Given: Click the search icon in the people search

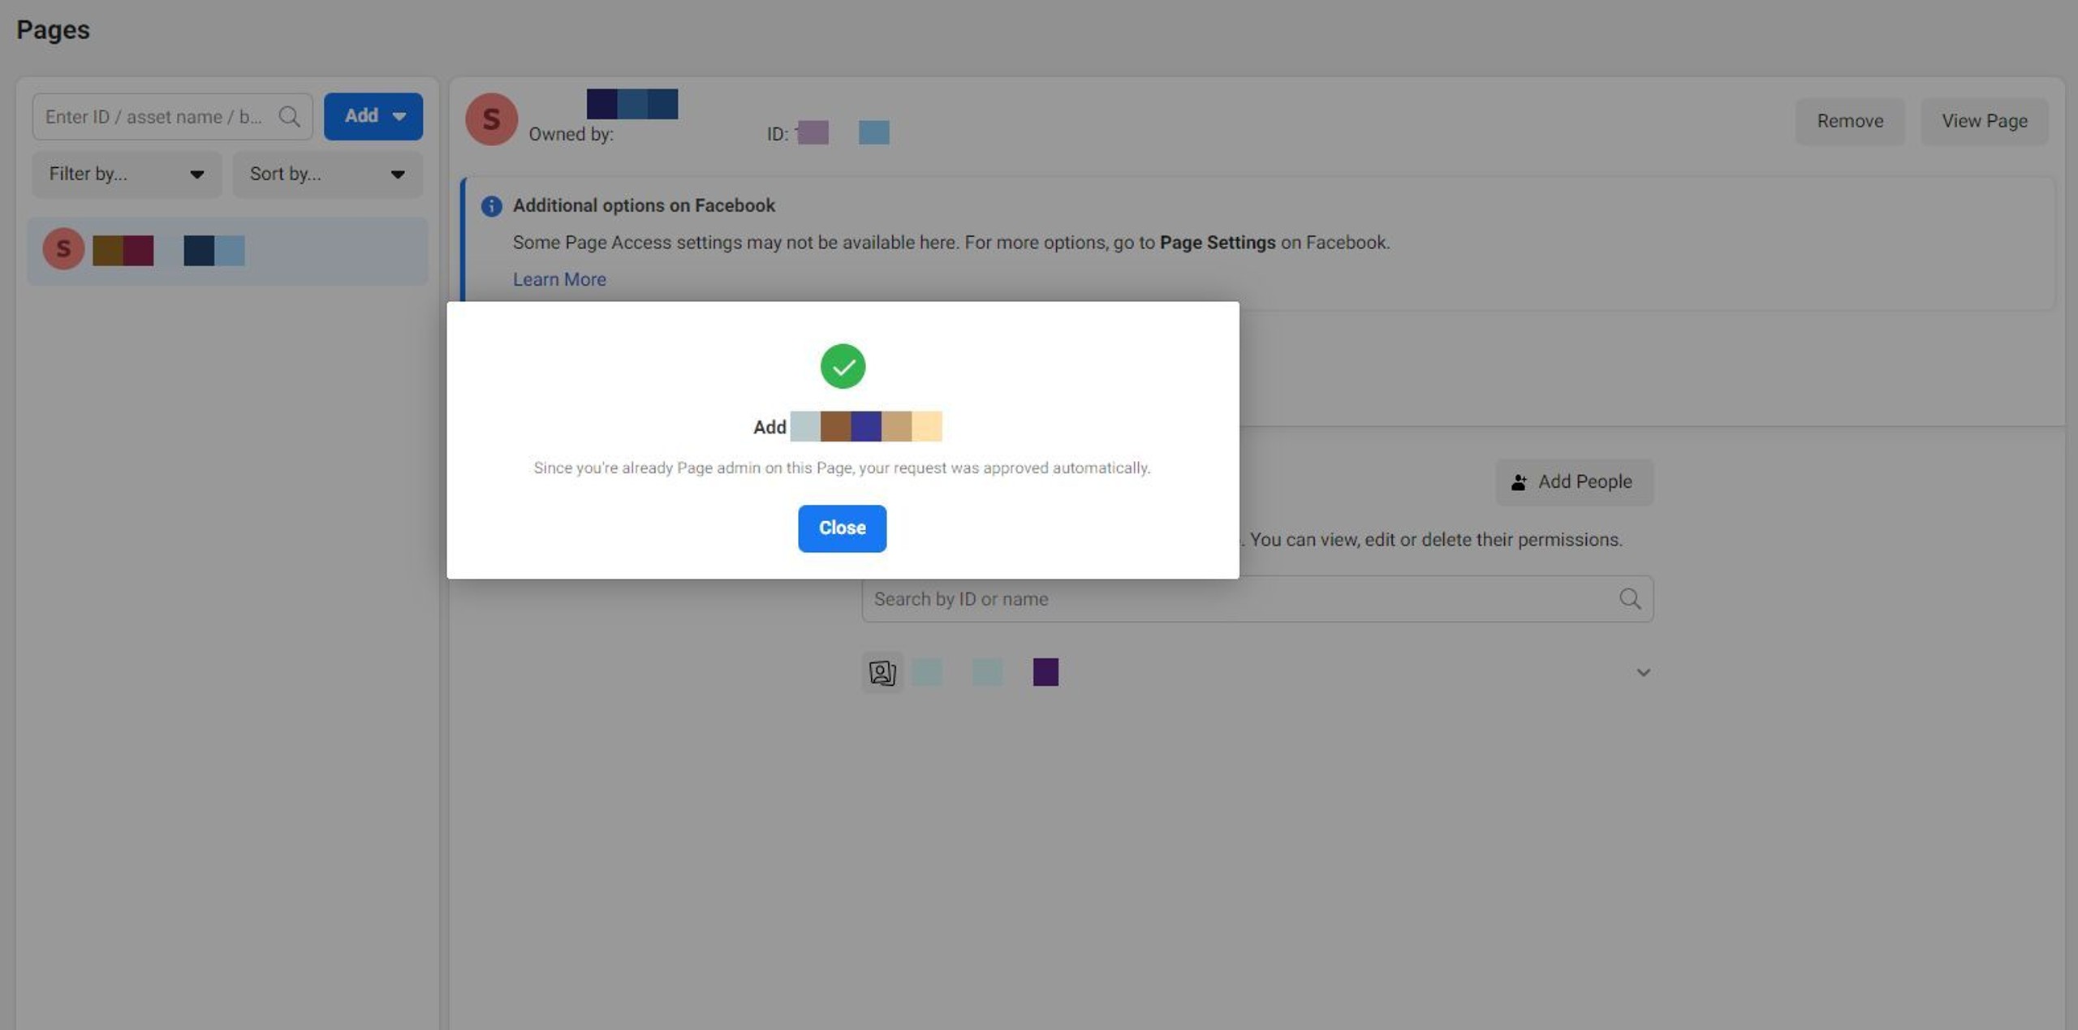Looking at the screenshot, I should 1629,599.
